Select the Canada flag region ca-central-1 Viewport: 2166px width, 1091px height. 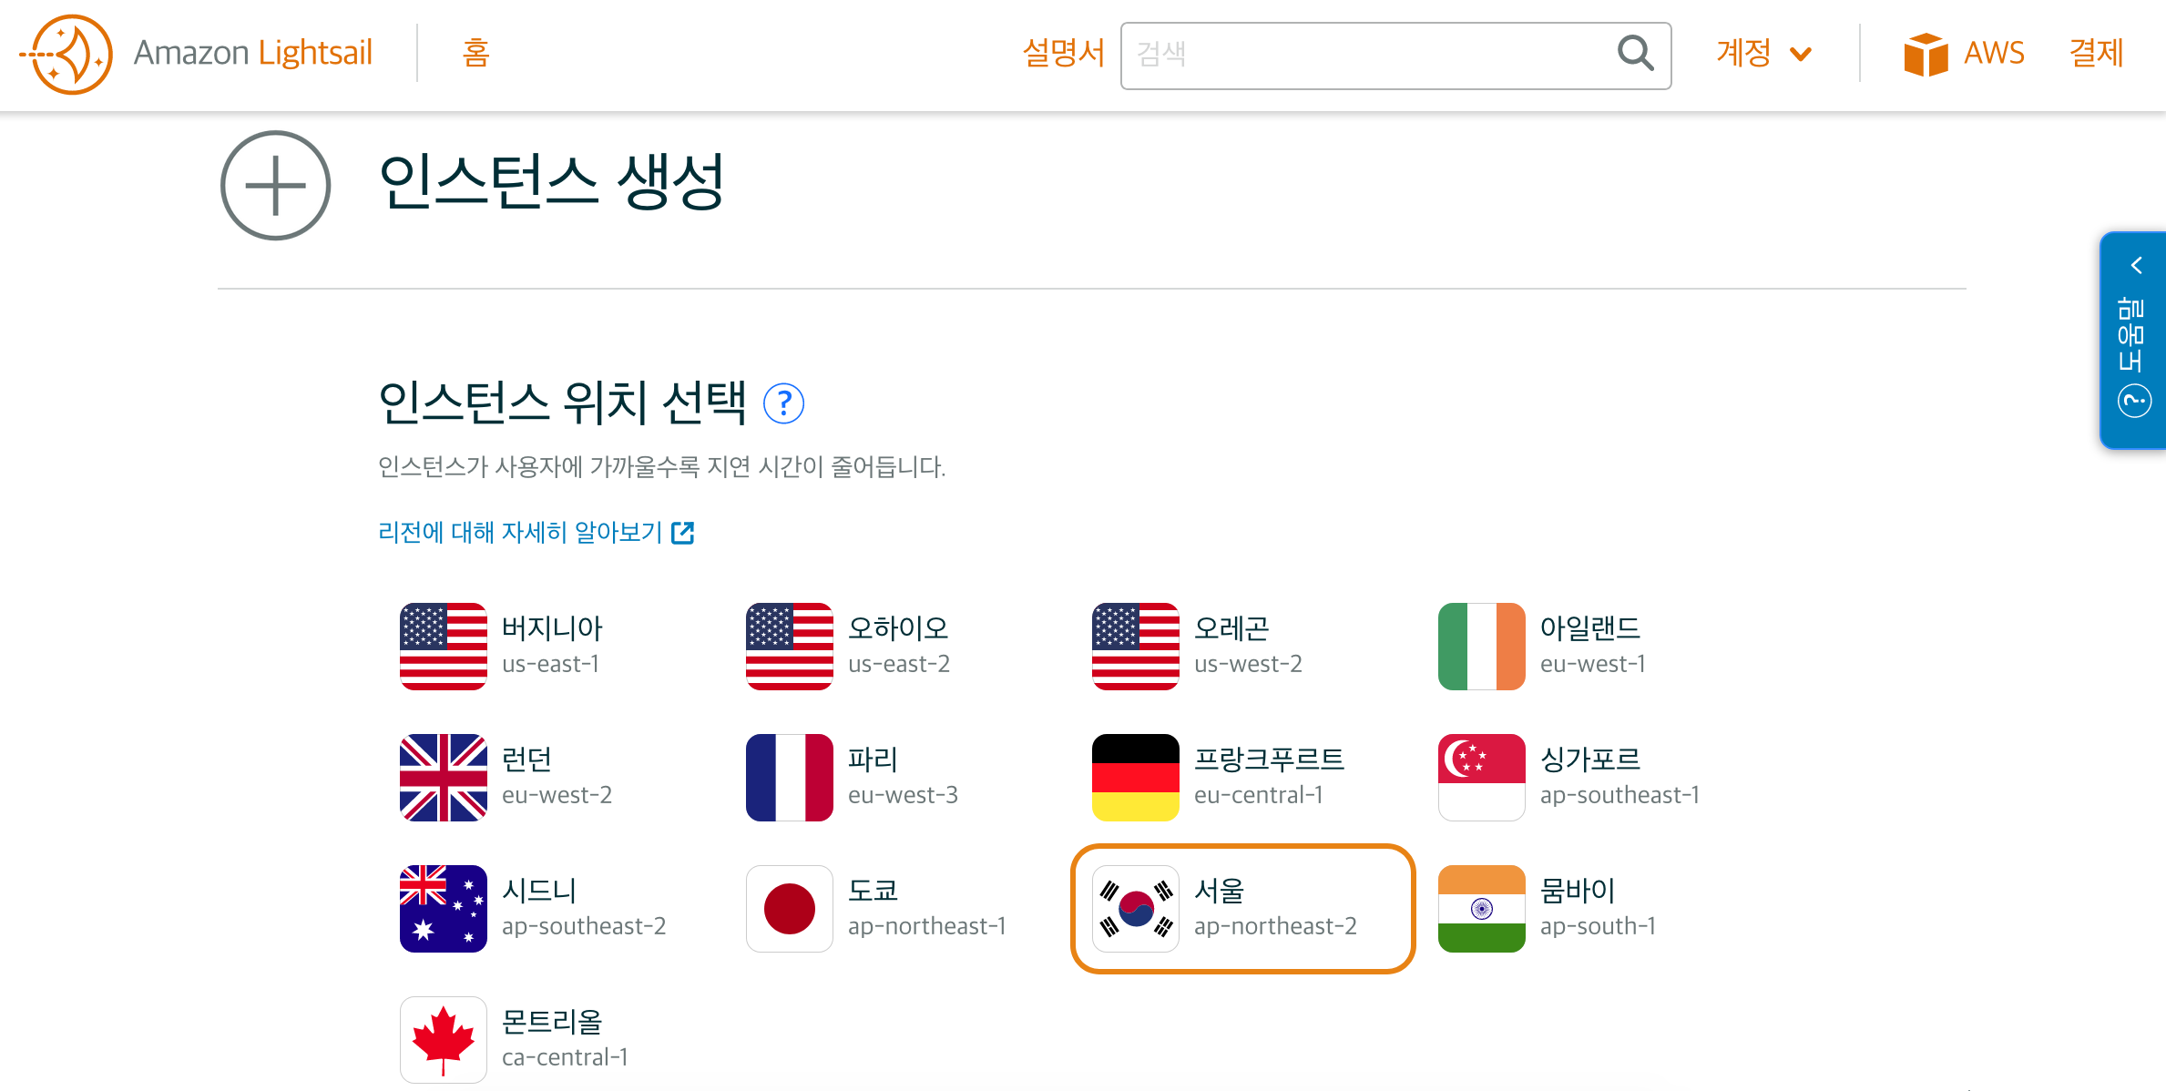pos(444,1039)
